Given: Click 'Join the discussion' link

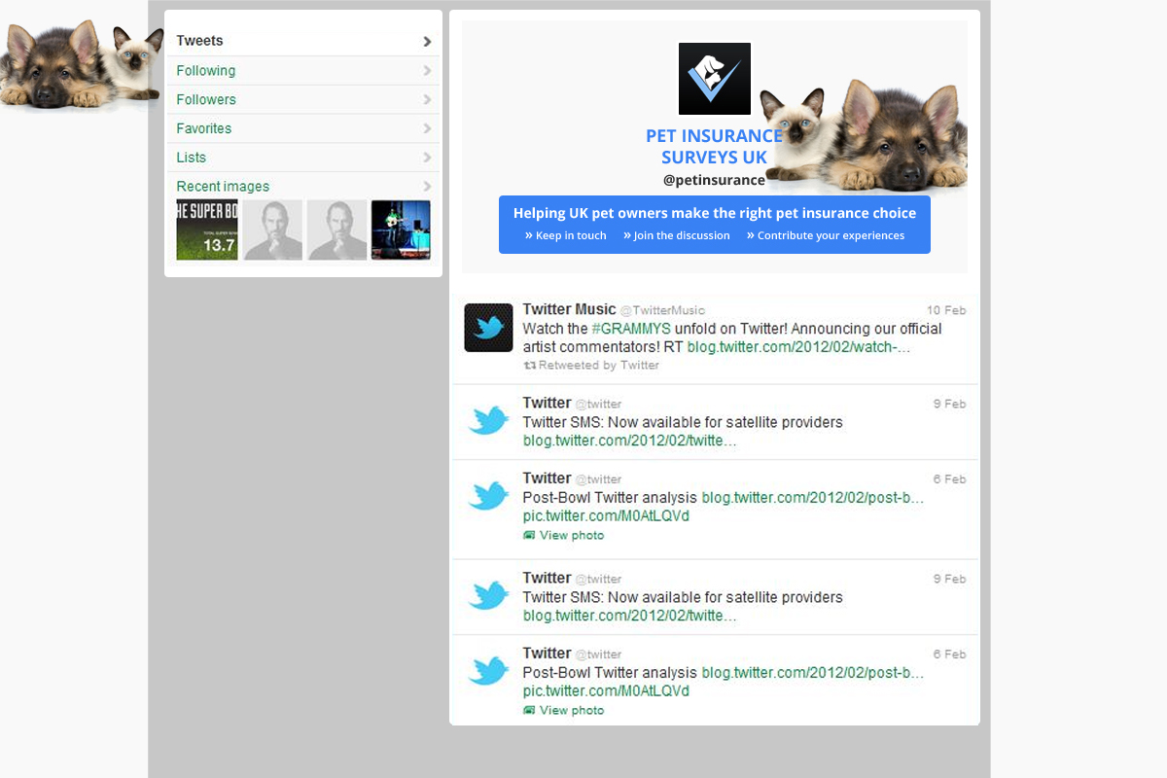Looking at the screenshot, I should [x=681, y=235].
